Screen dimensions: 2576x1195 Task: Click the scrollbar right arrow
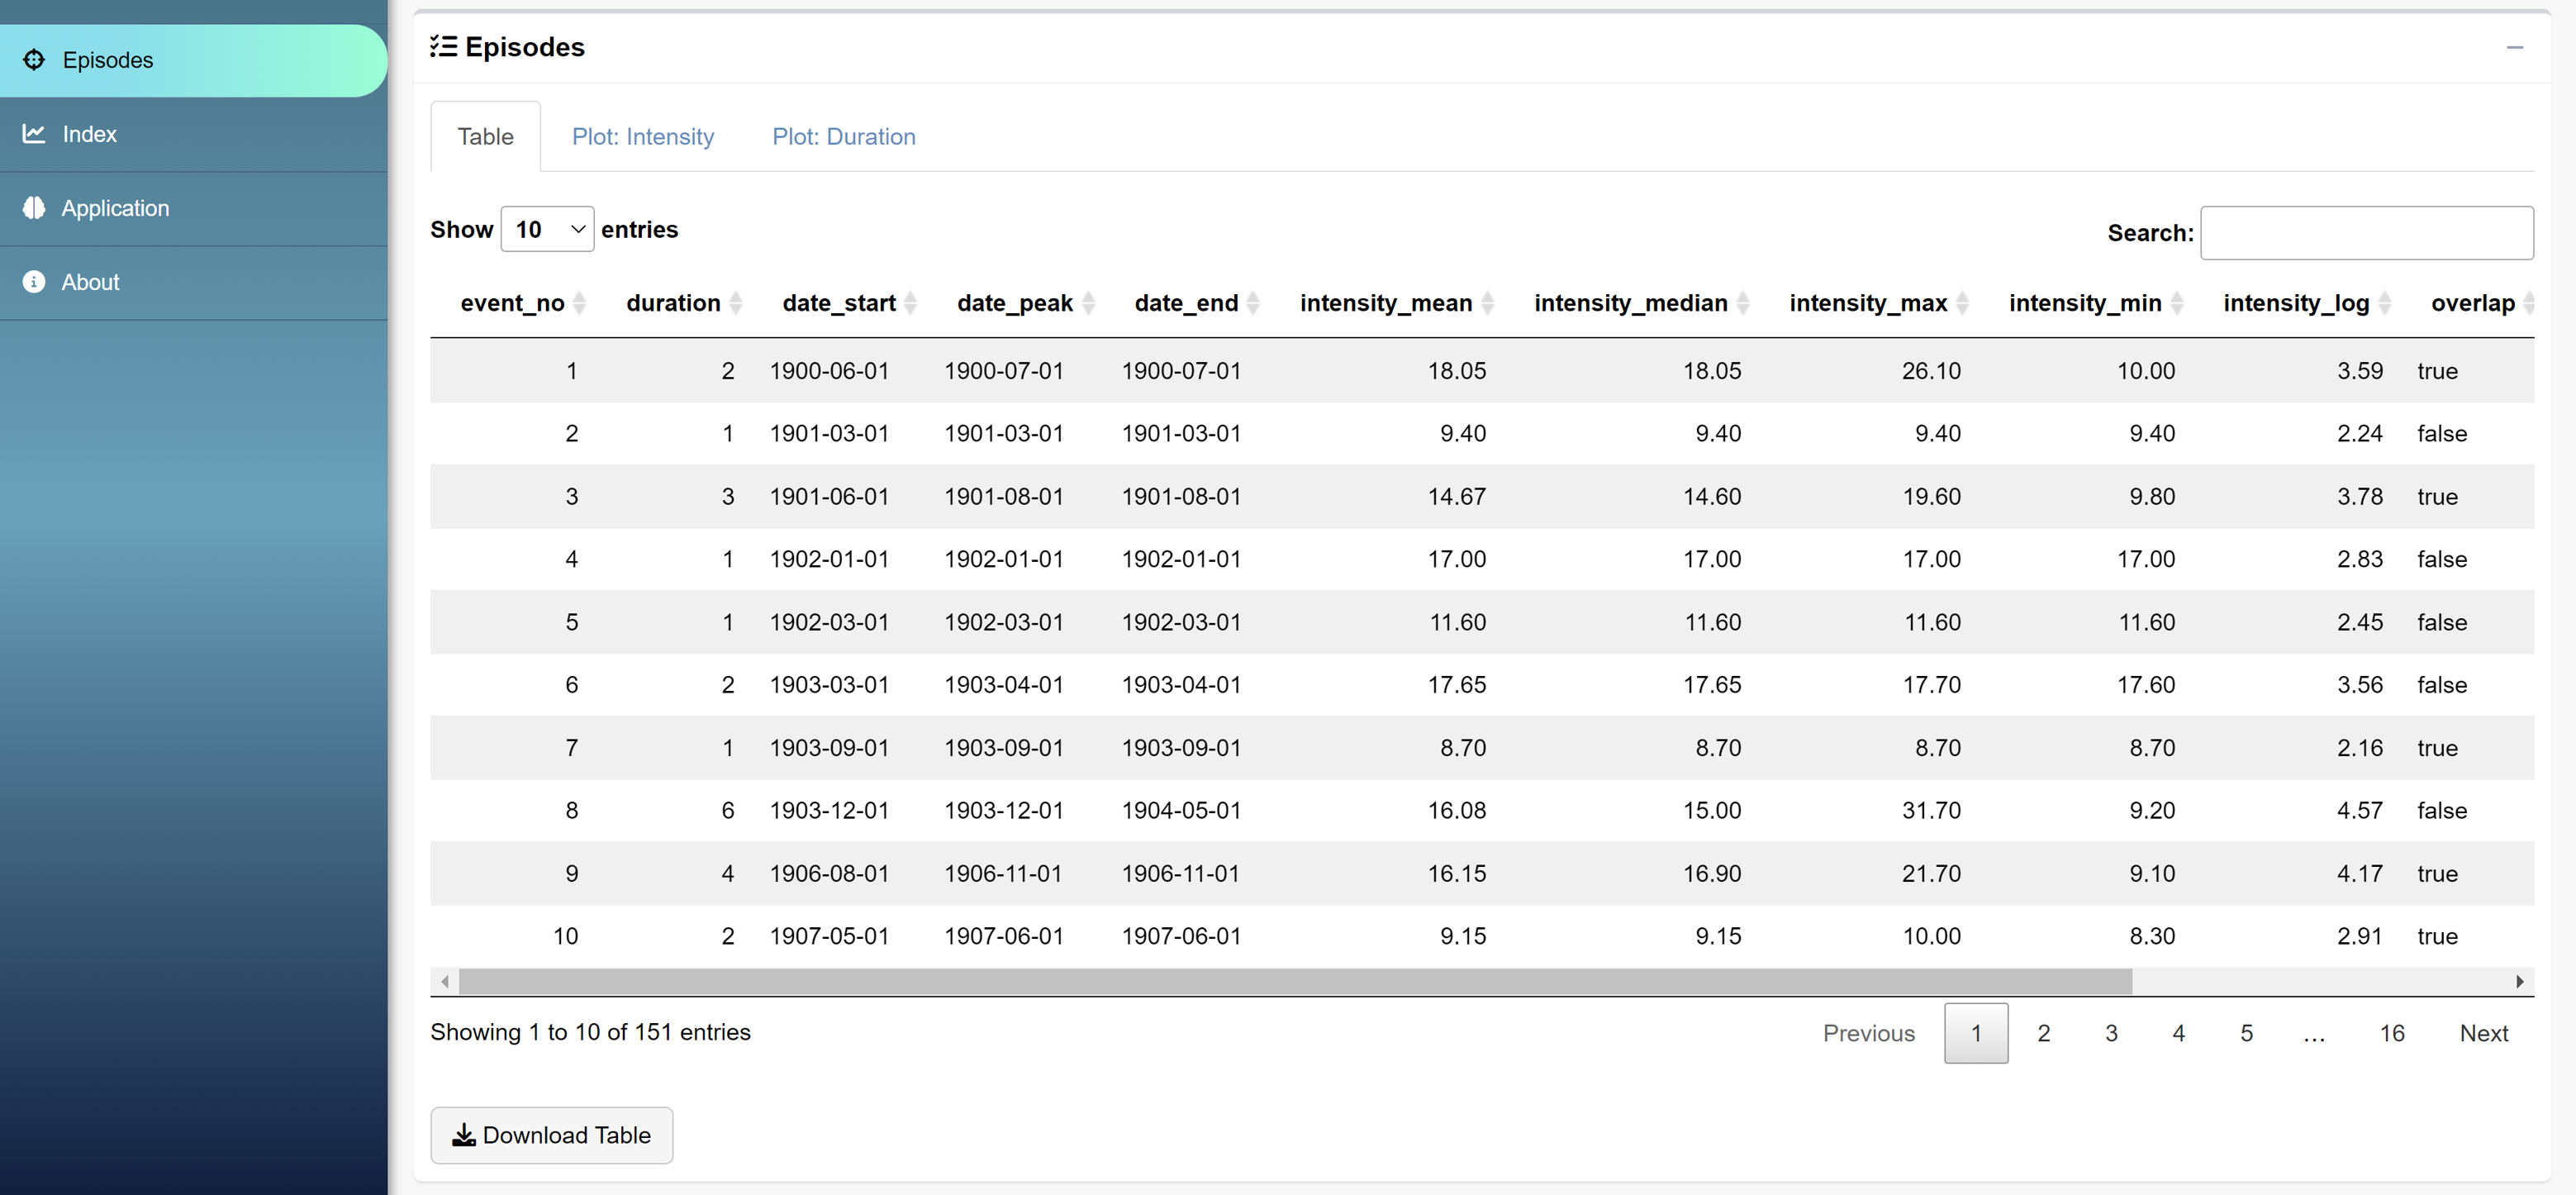point(2519,982)
